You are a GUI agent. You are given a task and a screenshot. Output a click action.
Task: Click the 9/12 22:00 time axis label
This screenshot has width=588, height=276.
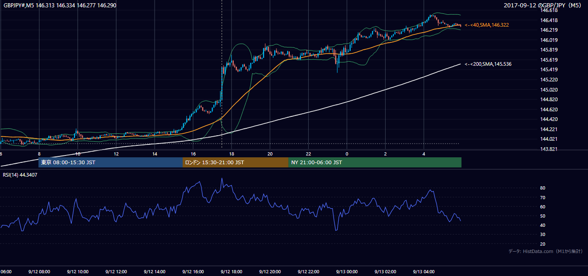pos(308,272)
